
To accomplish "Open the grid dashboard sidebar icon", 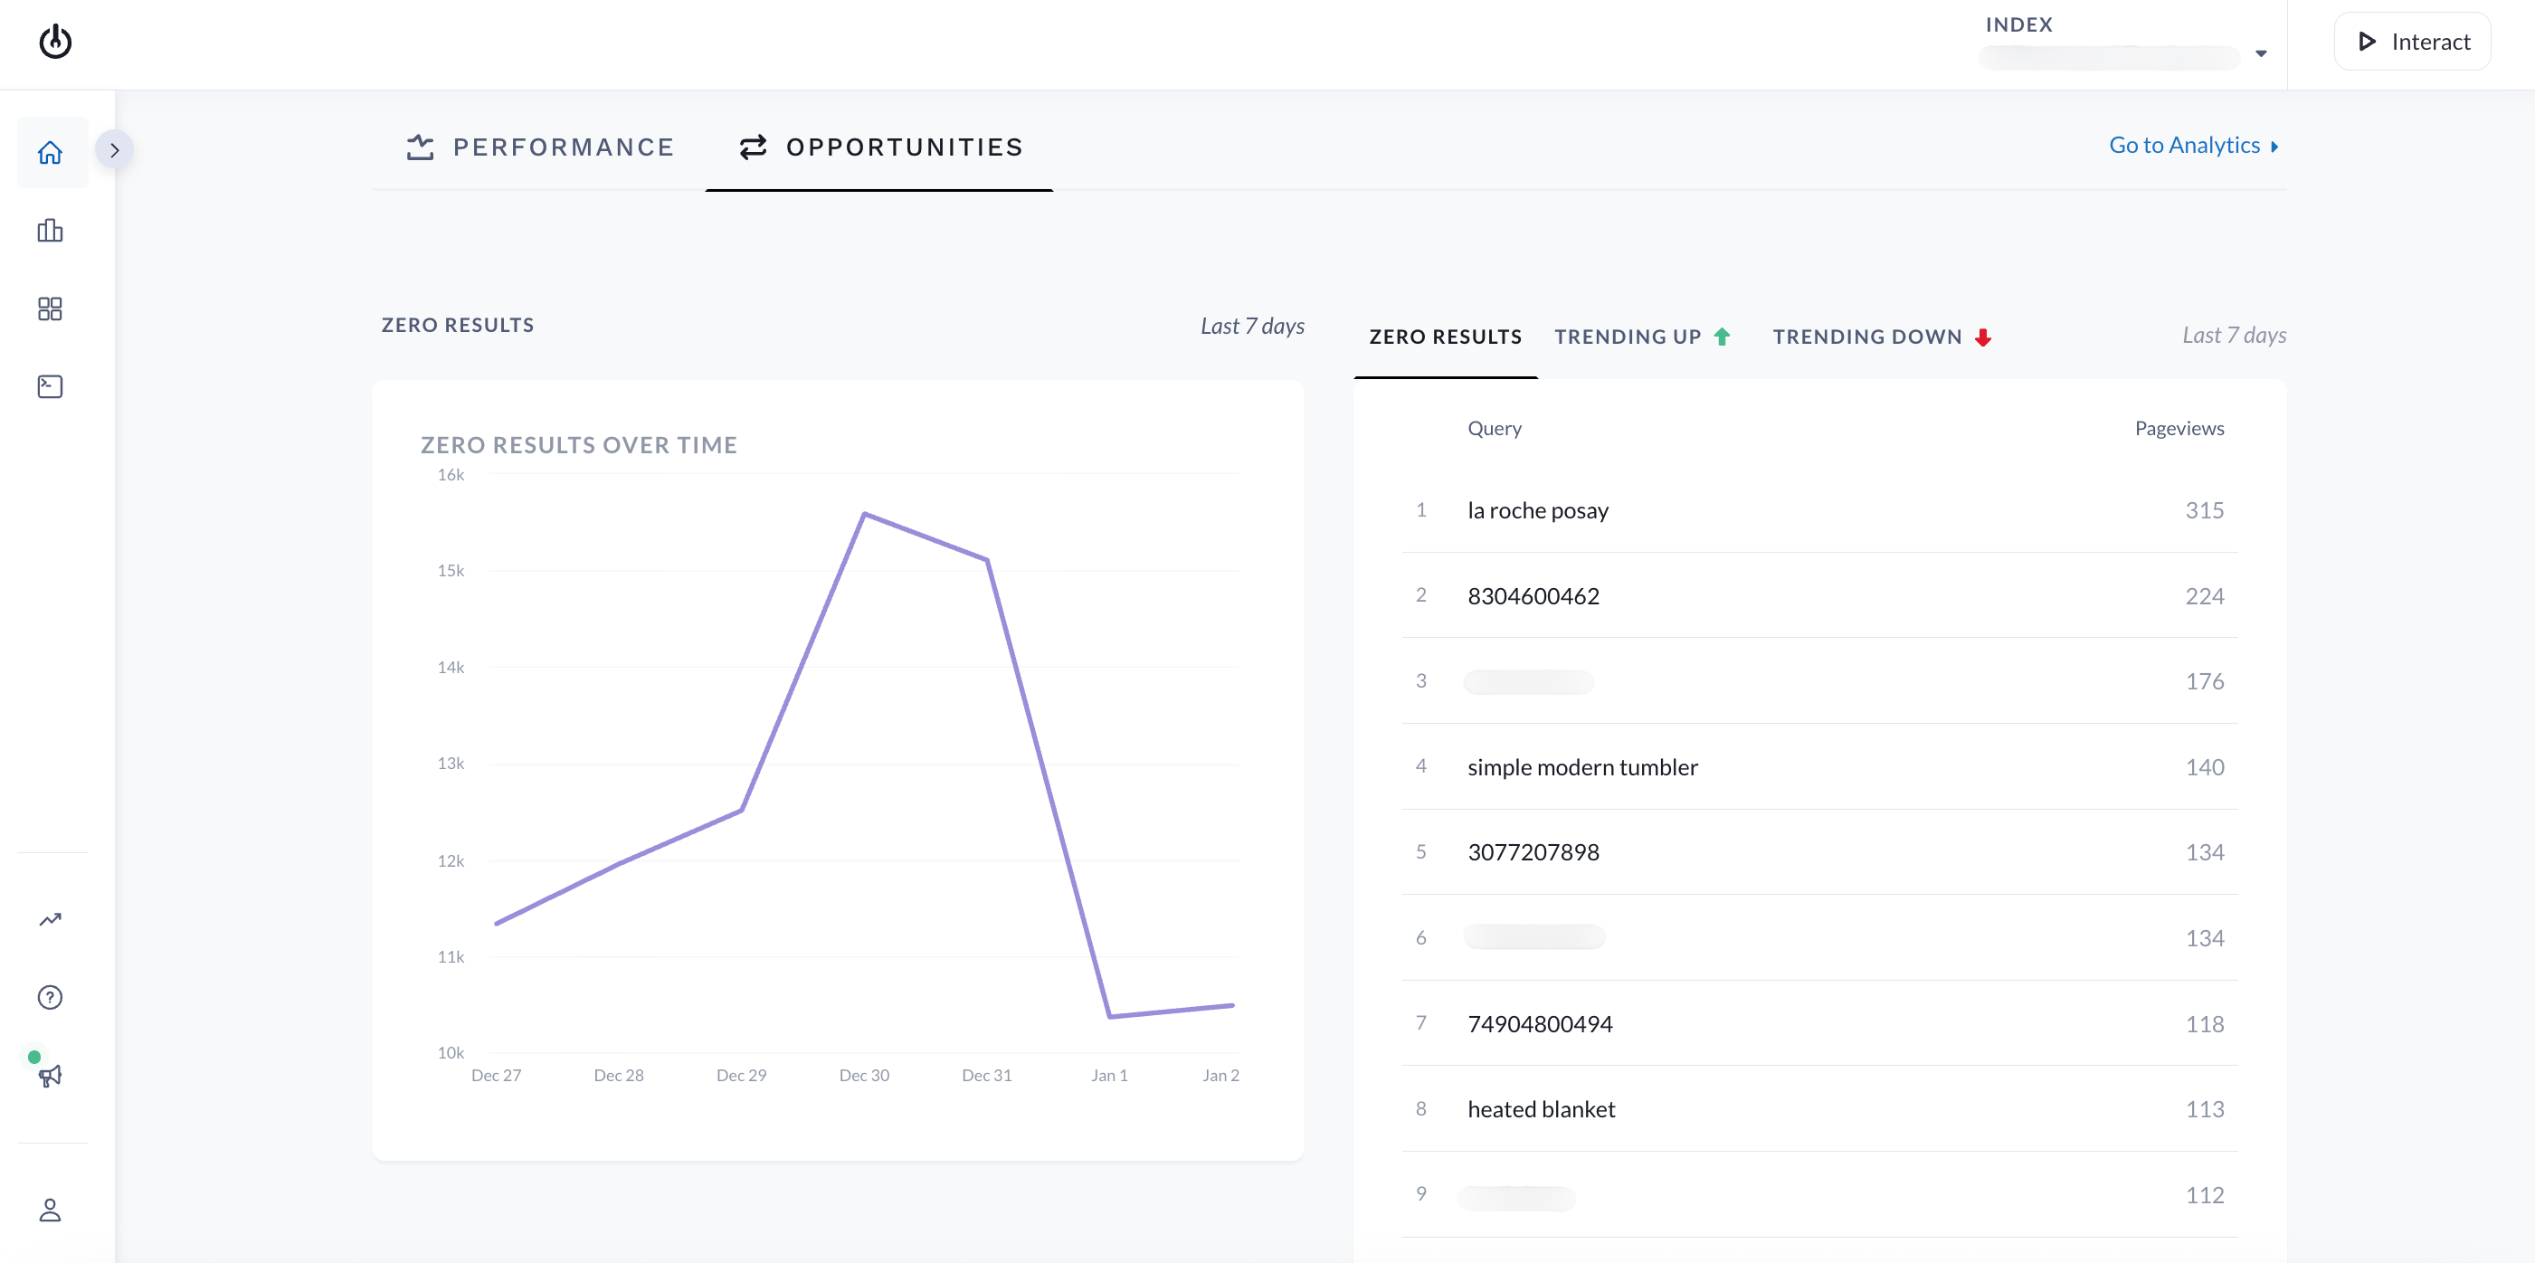I will [x=50, y=309].
